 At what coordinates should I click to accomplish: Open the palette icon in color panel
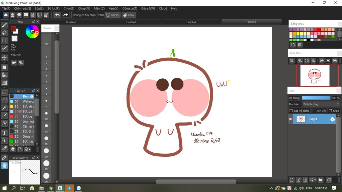[x=14, y=63]
